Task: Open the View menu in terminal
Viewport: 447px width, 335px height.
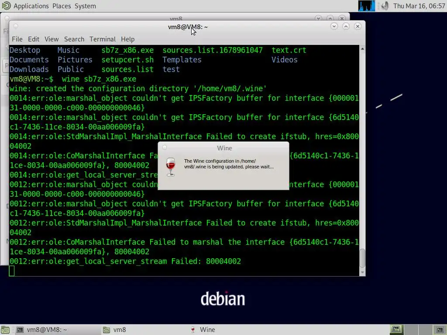Action: (52, 39)
